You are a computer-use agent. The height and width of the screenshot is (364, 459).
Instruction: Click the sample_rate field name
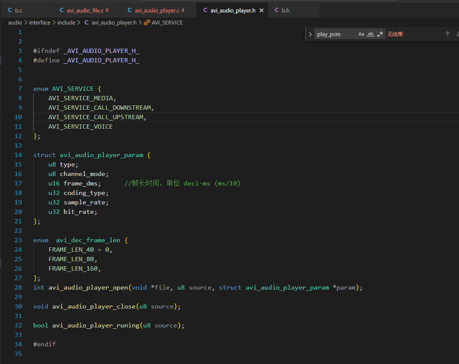click(84, 203)
